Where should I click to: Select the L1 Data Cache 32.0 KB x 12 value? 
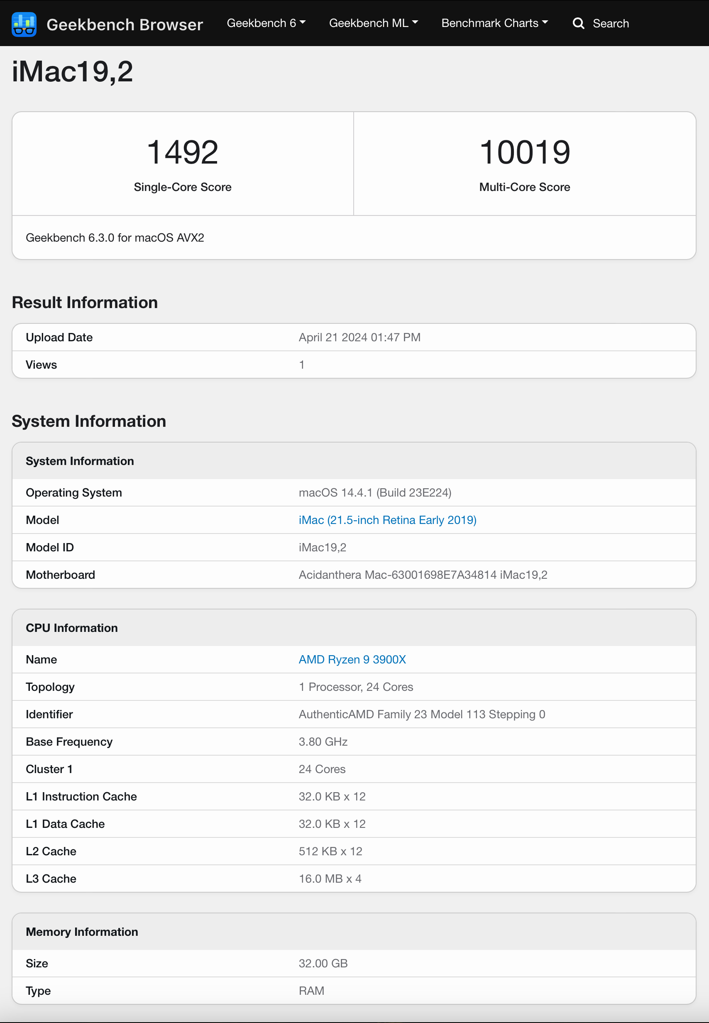[332, 824]
